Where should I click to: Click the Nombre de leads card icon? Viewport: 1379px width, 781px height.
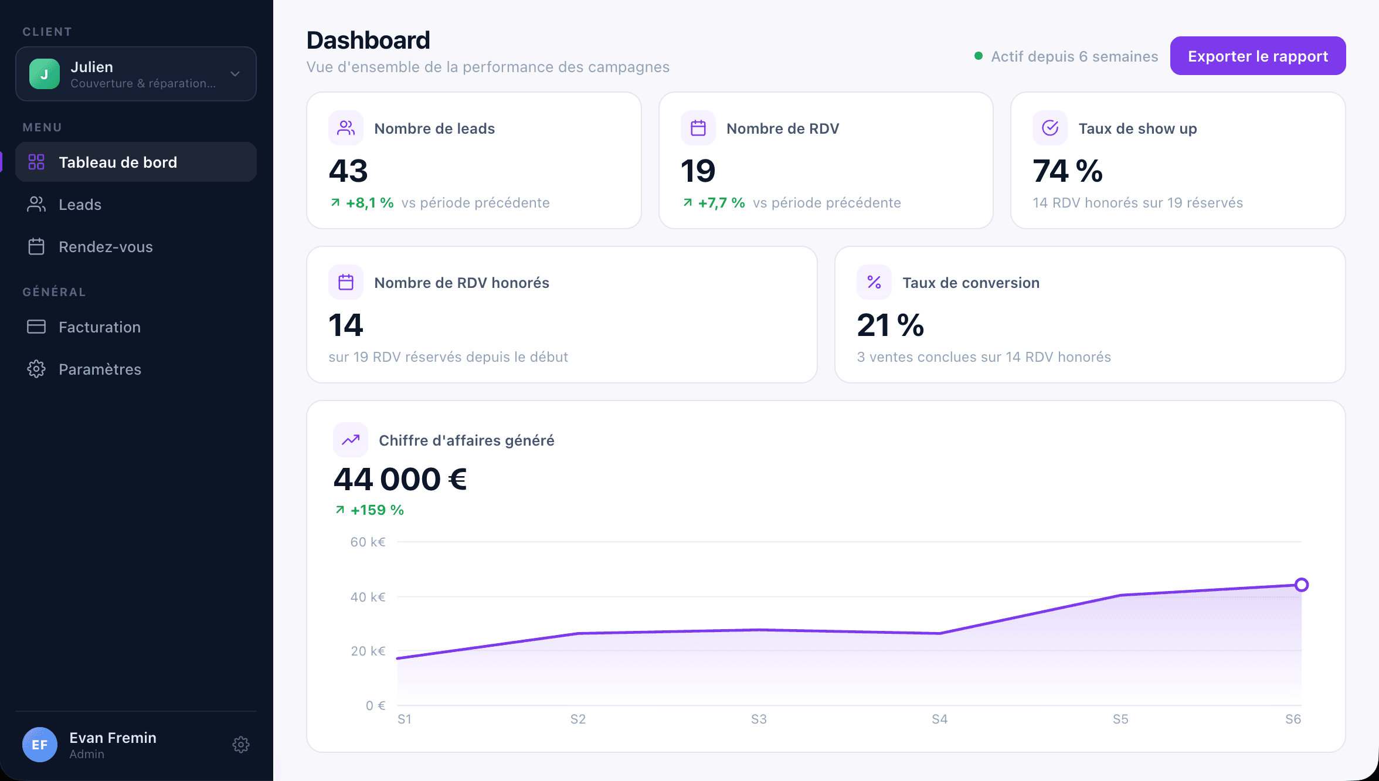[346, 128]
